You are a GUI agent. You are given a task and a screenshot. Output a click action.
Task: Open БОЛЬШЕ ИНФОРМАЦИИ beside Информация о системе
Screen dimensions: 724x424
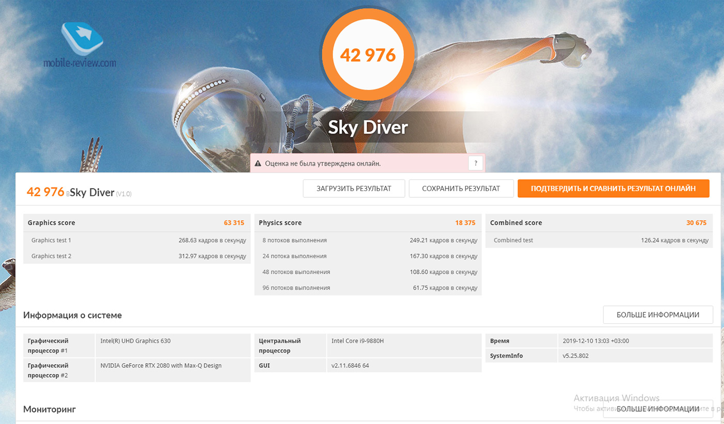tap(657, 315)
